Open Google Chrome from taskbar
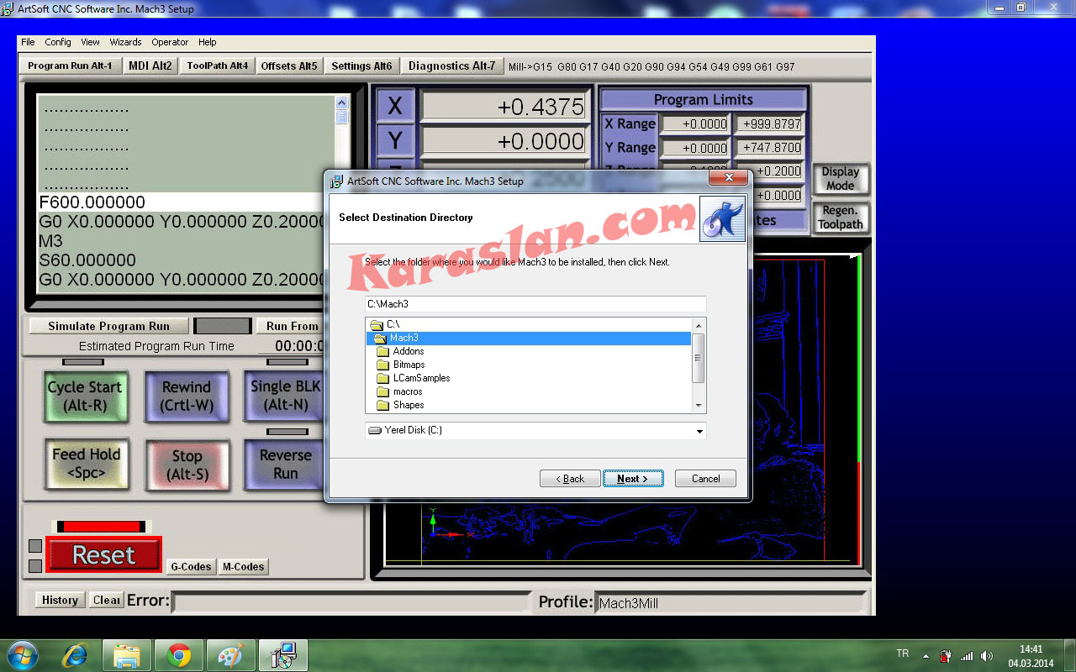This screenshot has height=672, width=1076. 178,655
